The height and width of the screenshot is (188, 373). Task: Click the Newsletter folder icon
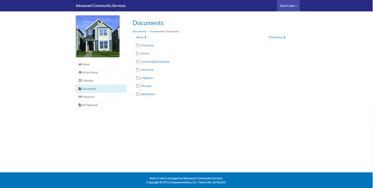[138, 94]
